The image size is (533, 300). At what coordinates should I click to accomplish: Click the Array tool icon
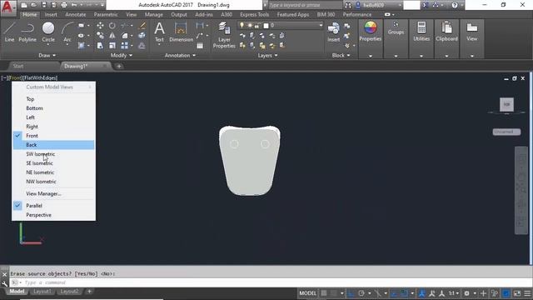[x=124, y=46]
